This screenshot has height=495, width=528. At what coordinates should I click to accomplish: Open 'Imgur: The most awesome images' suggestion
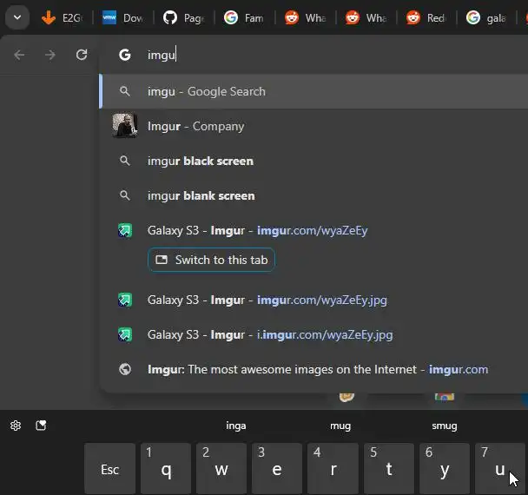[313, 369]
